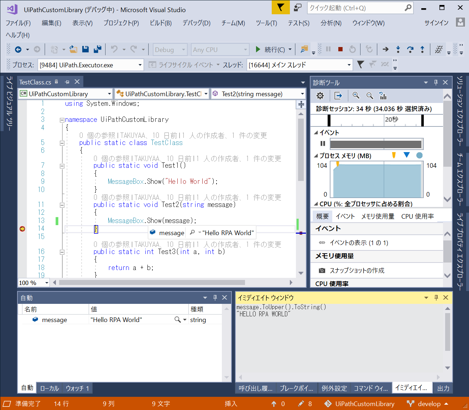Click the イベントの表示 (1 の 1) link

pos(359,243)
